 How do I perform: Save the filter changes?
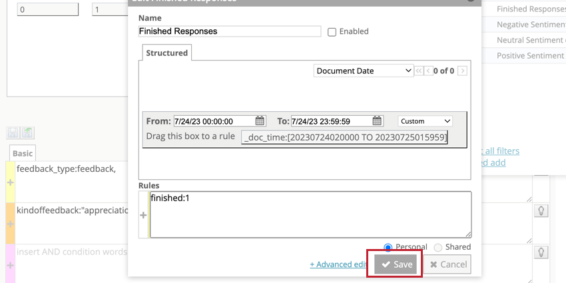(396, 264)
